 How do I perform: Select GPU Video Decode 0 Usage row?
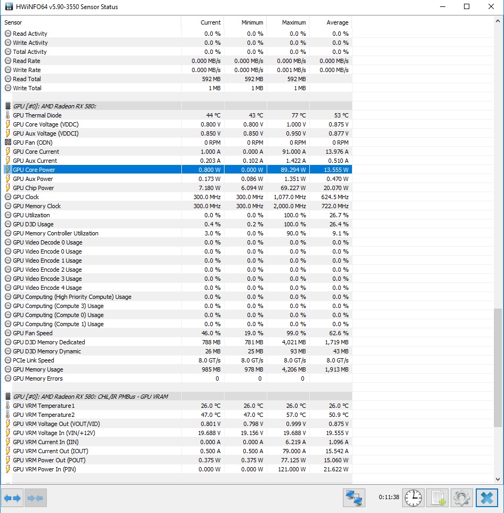178,242
